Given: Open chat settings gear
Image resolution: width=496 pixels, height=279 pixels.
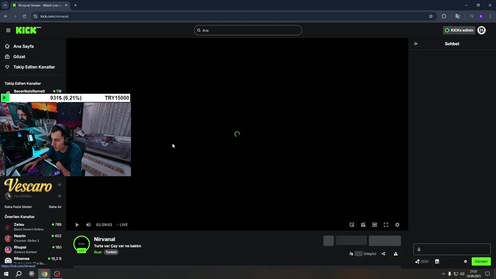Looking at the screenshot, I should [465, 262].
